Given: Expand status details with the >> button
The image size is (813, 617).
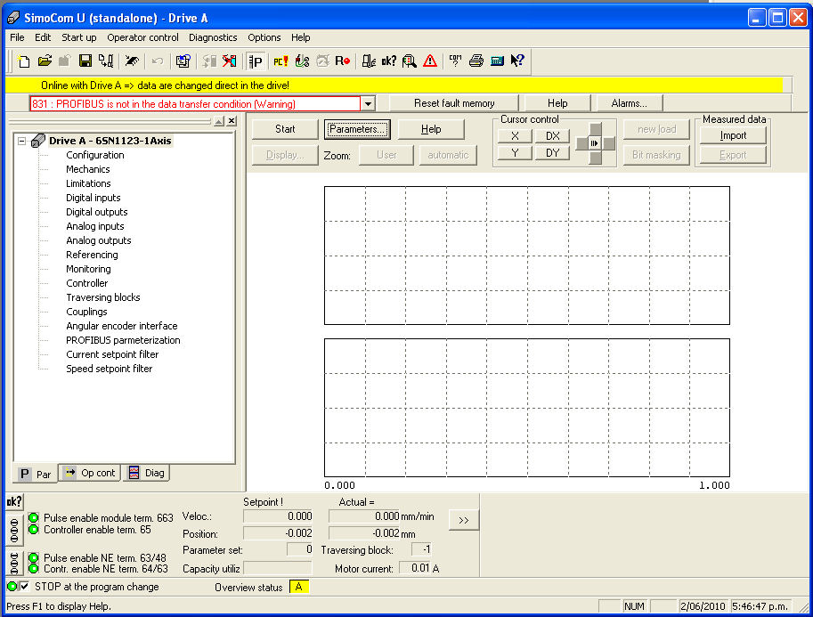Looking at the screenshot, I should tap(464, 520).
